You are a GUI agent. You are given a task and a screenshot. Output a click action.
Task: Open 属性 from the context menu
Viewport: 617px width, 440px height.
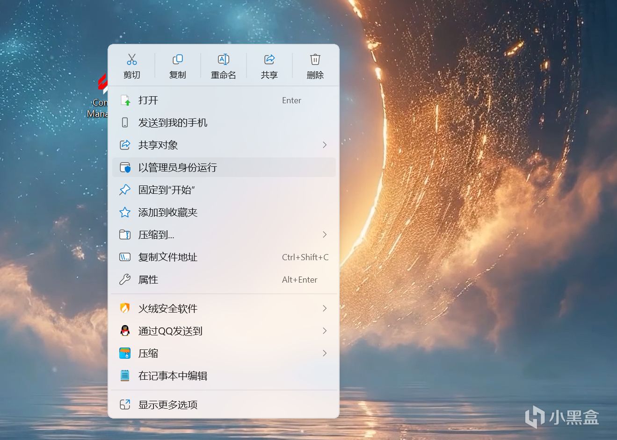click(x=224, y=279)
